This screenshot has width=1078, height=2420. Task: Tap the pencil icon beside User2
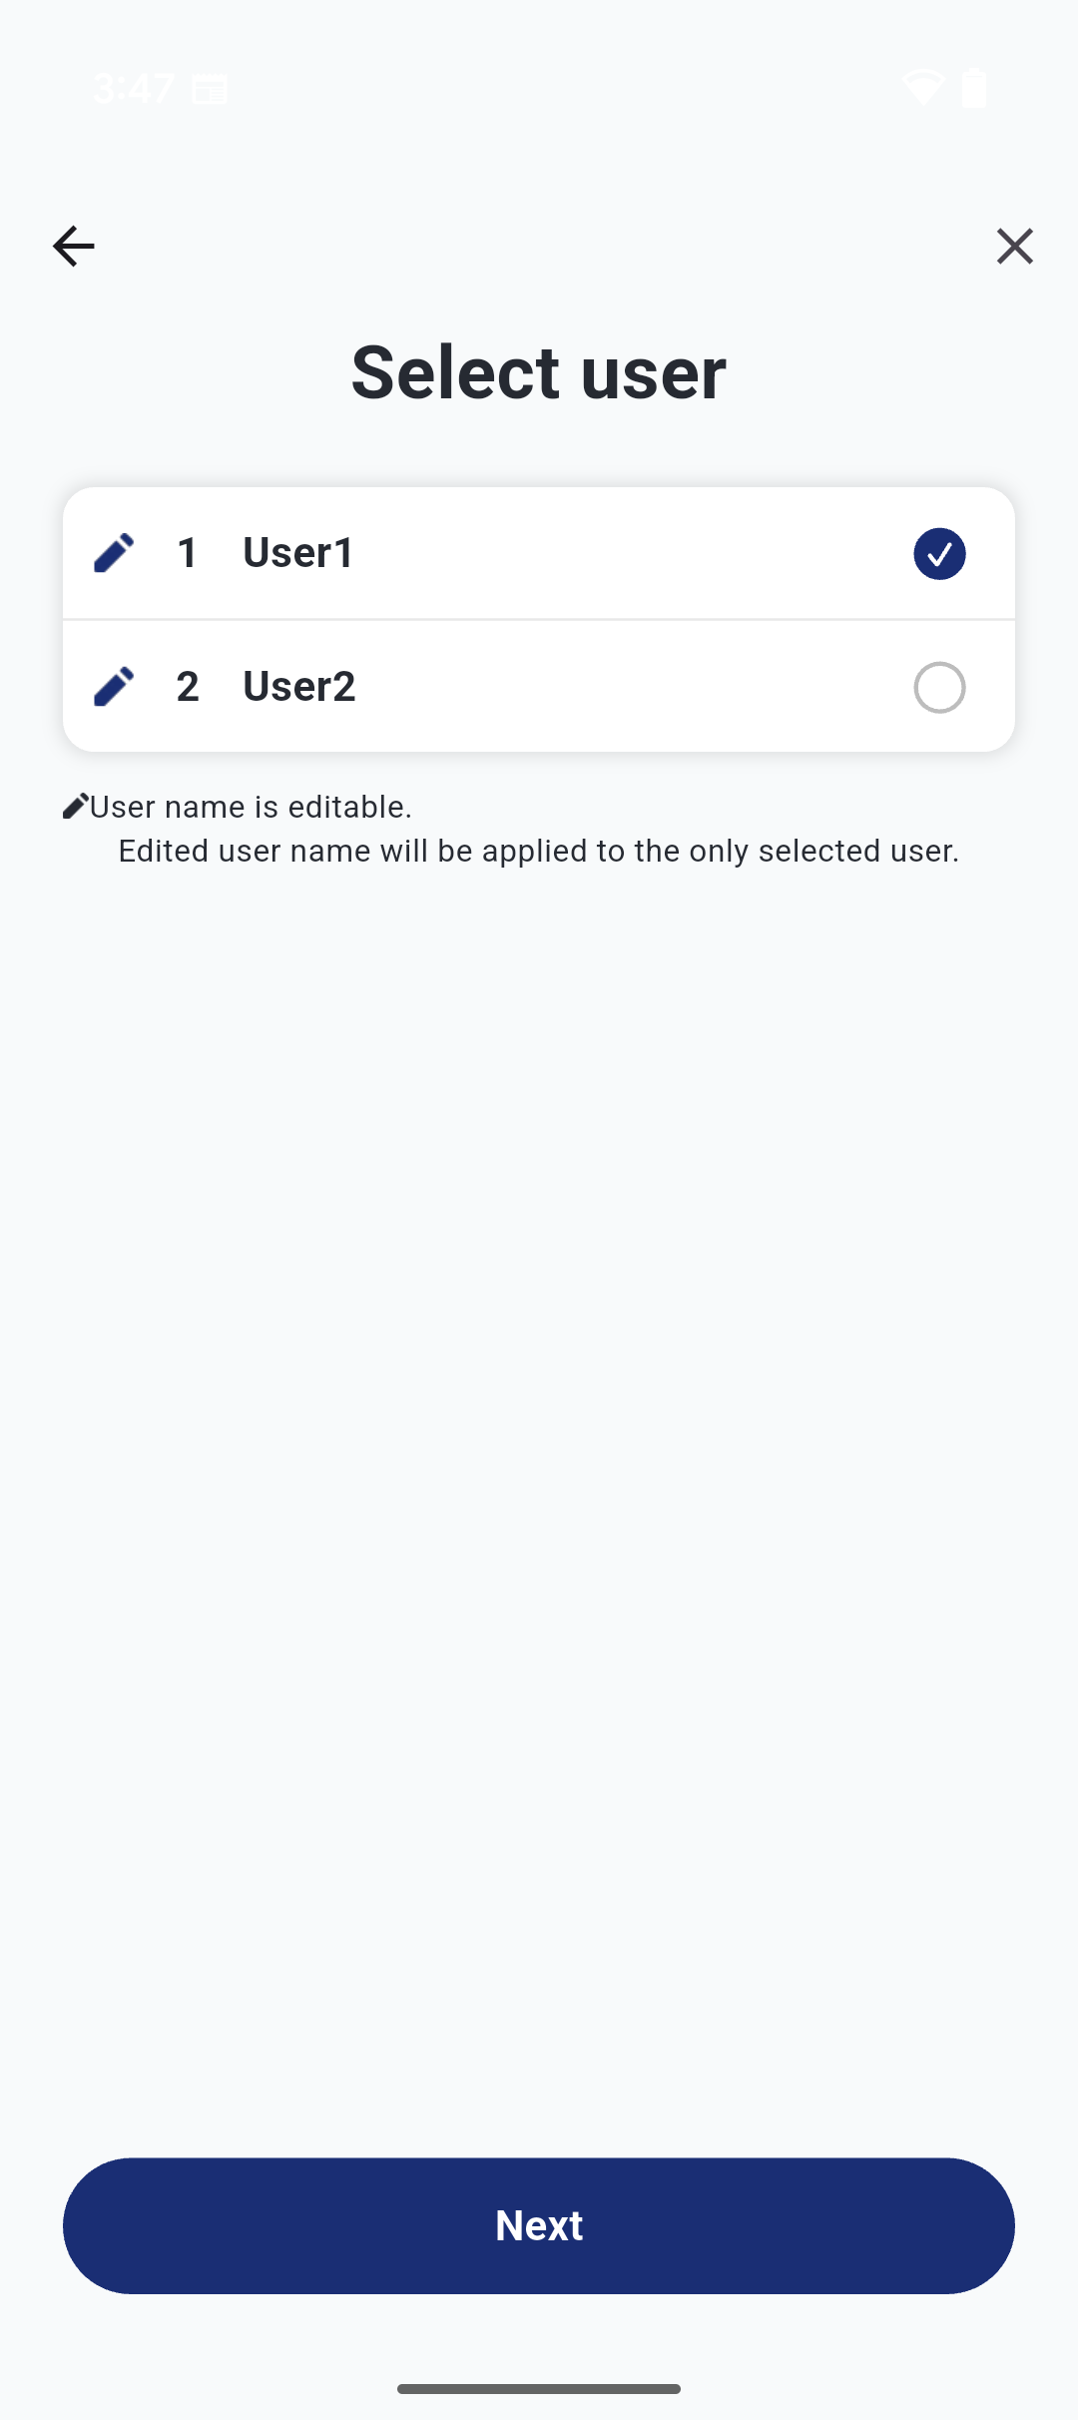[x=114, y=687]
